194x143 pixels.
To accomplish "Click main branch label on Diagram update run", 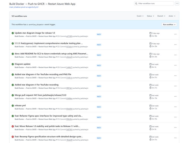I will pos(99,65).
